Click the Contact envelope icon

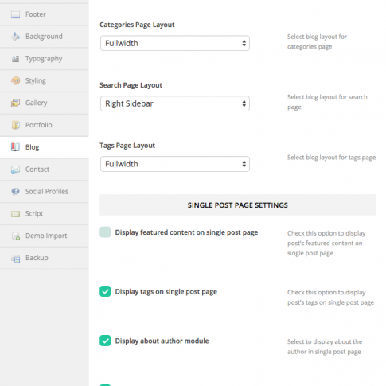pos(15,170)
